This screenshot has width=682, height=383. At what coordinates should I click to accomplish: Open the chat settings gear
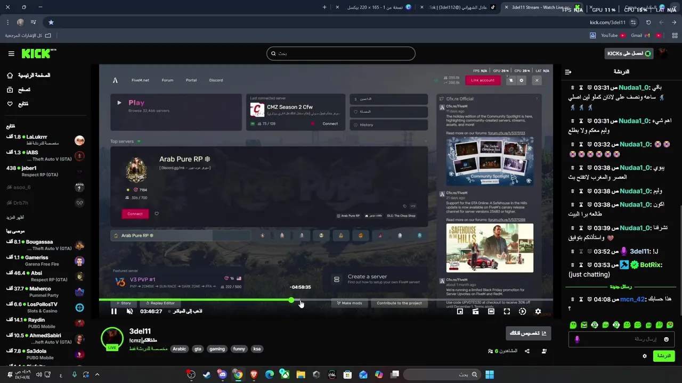644,356
